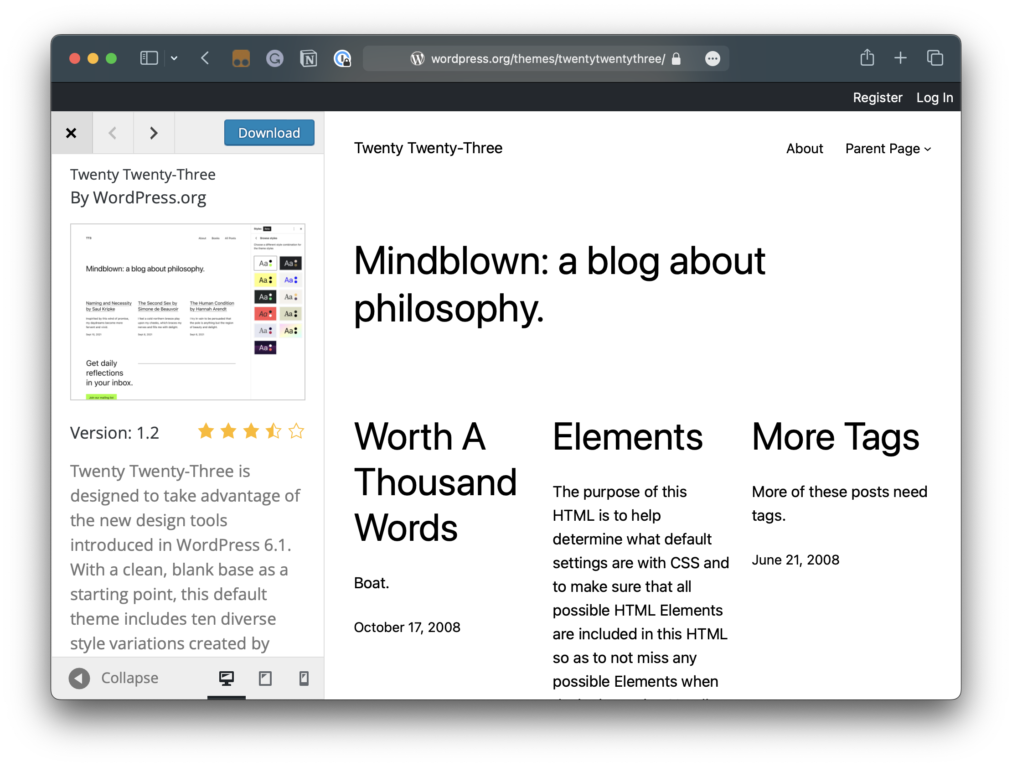1012x767 pixels.
Task: Expand the Parent Page dropdown menu
Action: (887, 148)
